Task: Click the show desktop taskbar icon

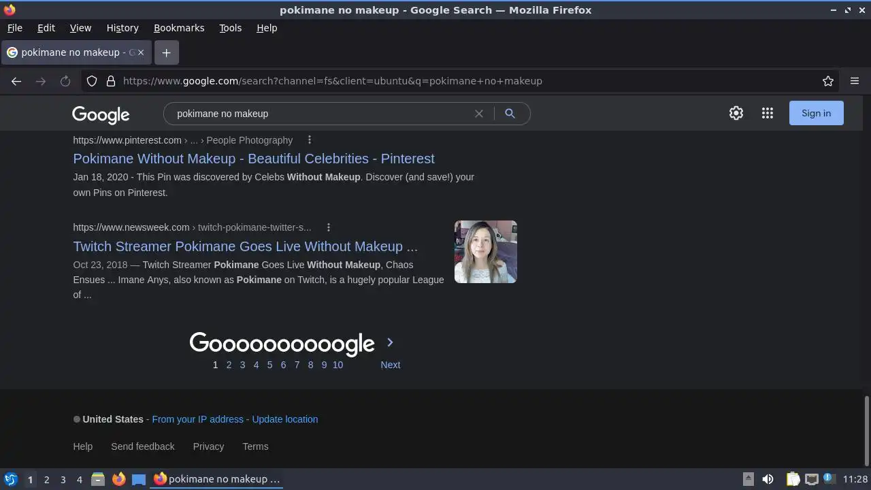Action: [x=139, y=479]
